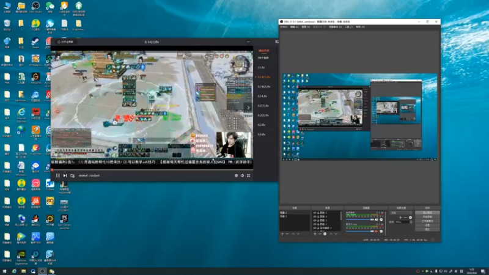
Task: Mute the first mixer channel speaker icon
Action: click(x=377, y=219)
